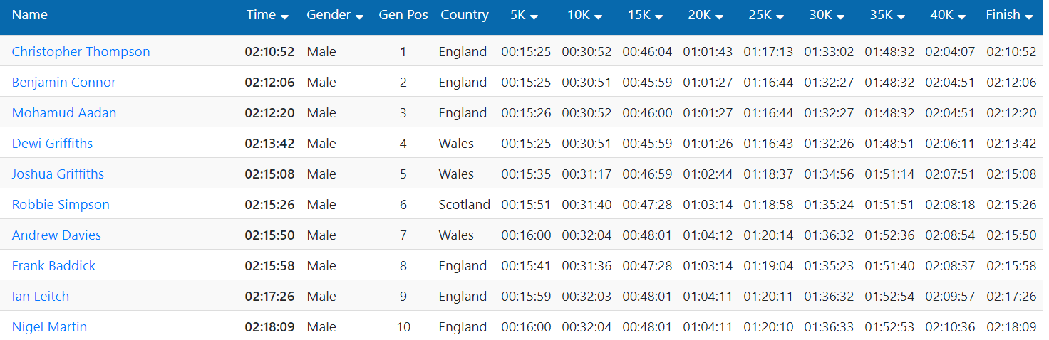Sort results by 15K split
The image size is (1049, 340).
[659, 17]
